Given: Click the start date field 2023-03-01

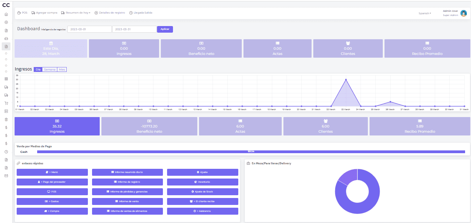Looking at the screenshot, I should coord(89,29).
